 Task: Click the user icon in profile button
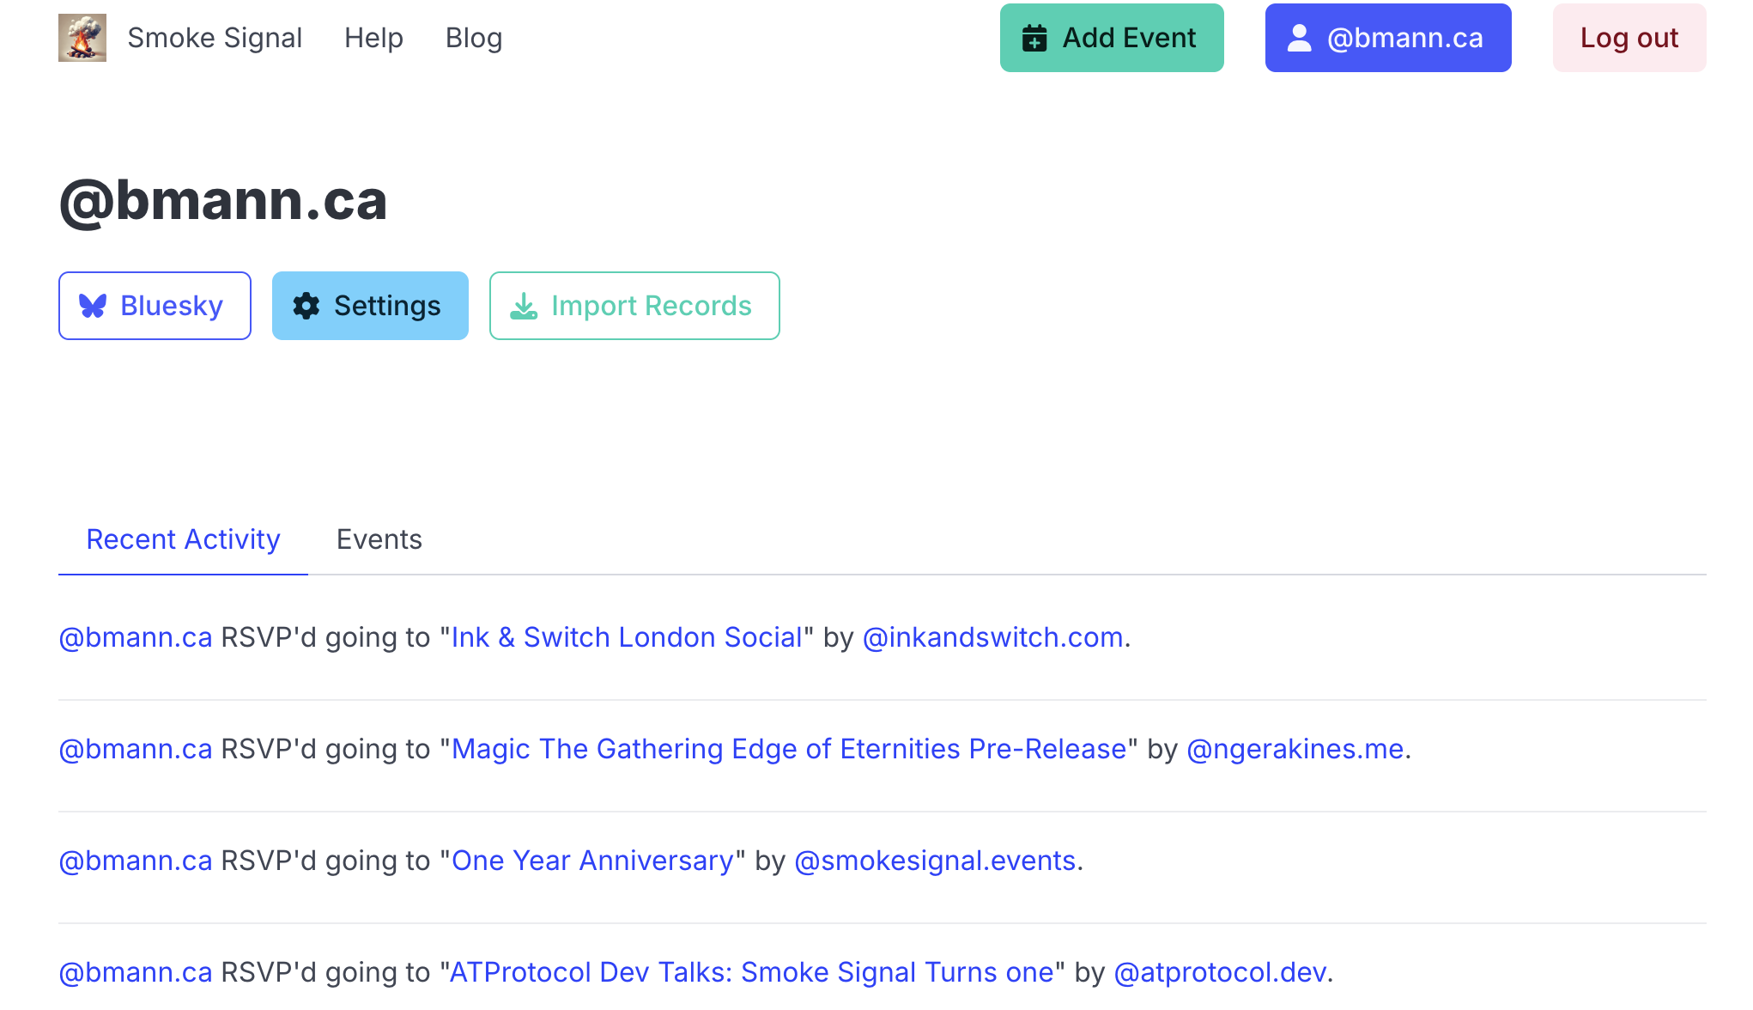pyautogui.click(x=1300, y=38)
